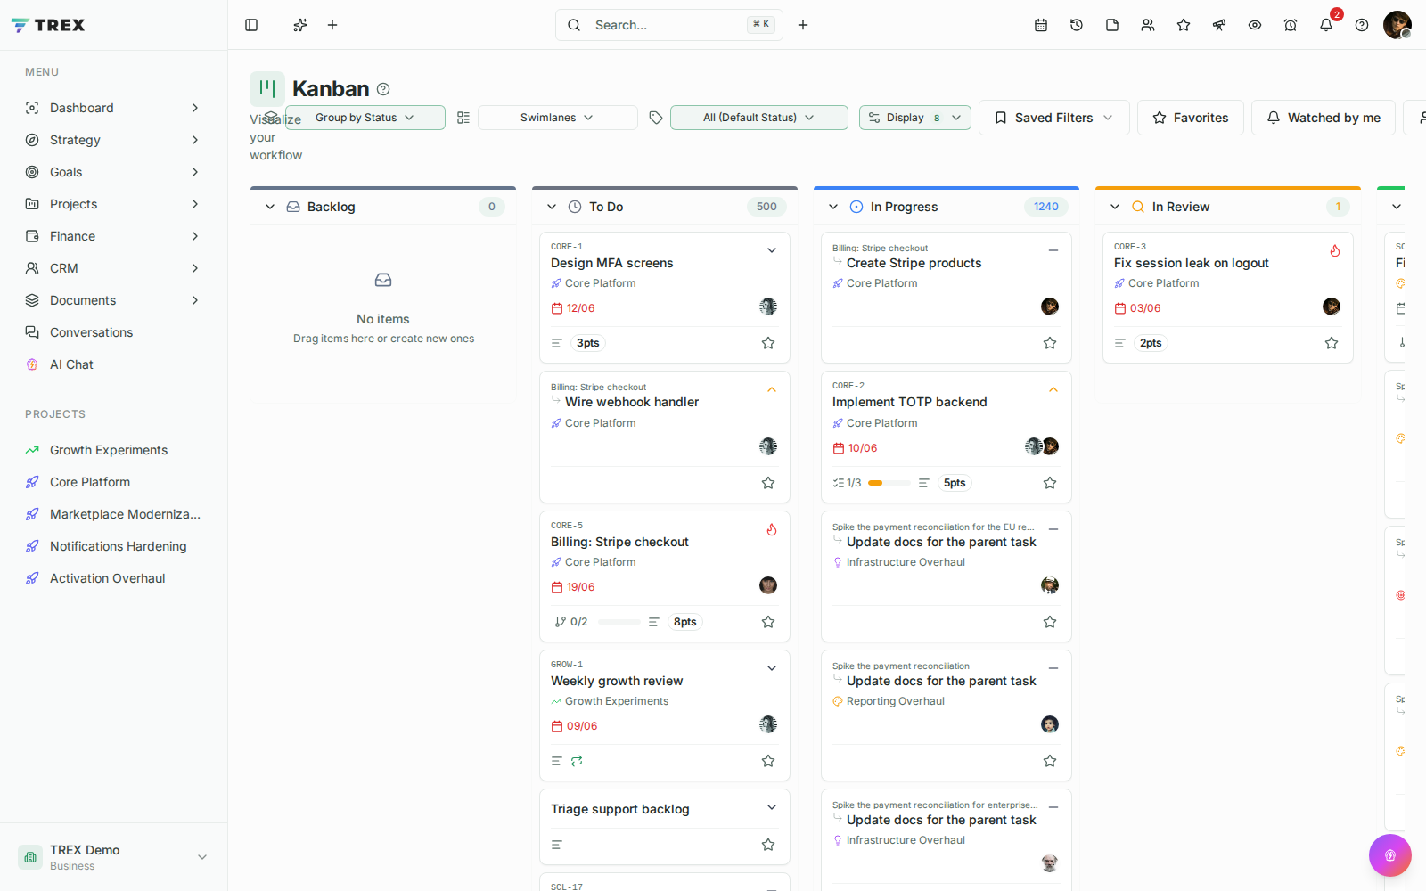Click the Kanban info help icon
1426x891 pixels.
pyautogui.click(x=383, y=89)
